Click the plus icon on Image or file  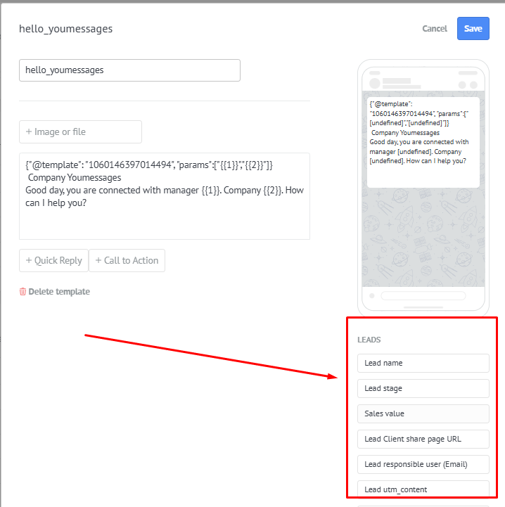[29, 132]
